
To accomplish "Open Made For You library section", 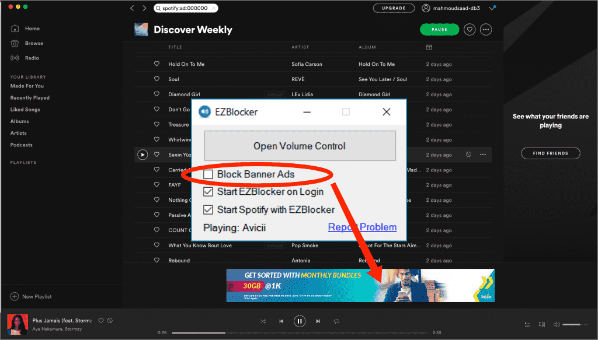I will [x=27, y=86].
